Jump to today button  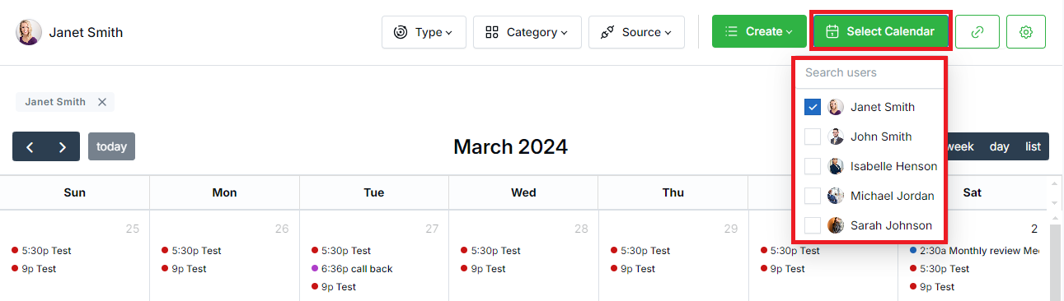(111, 146)
